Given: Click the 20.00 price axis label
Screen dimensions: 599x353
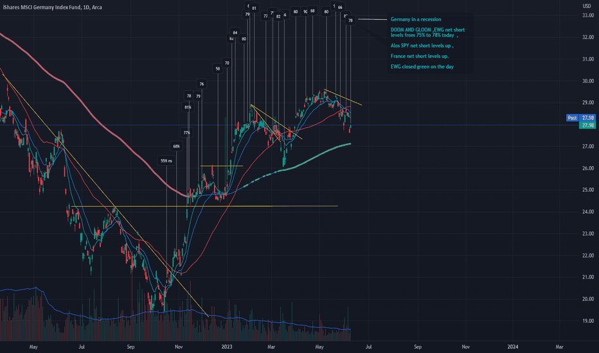Looking at the screenshot, I should [x=588, y=299].
